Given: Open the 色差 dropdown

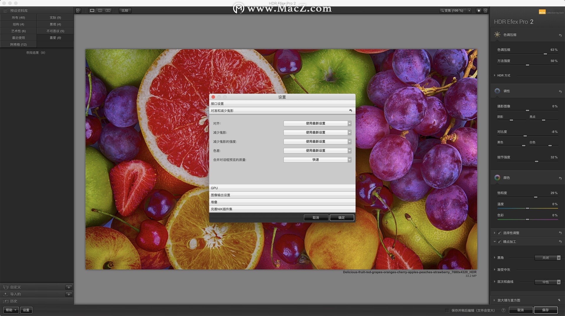Looking at the screenshot, I should (x=317, y=151).
